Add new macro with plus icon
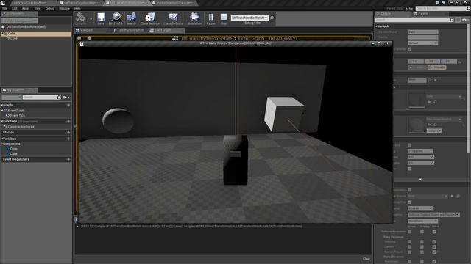The image size is (471, 264). coord(68,132)
